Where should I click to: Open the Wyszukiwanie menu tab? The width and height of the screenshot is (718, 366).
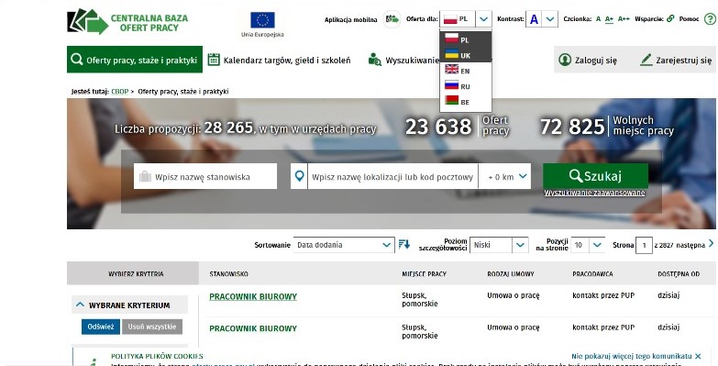pos(403,60)
